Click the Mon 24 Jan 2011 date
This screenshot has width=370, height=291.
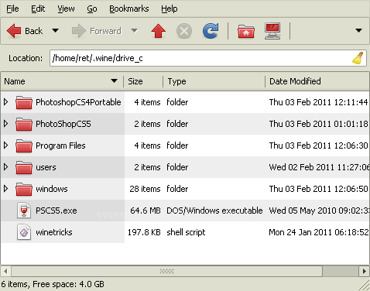click(x=319, y=232)
